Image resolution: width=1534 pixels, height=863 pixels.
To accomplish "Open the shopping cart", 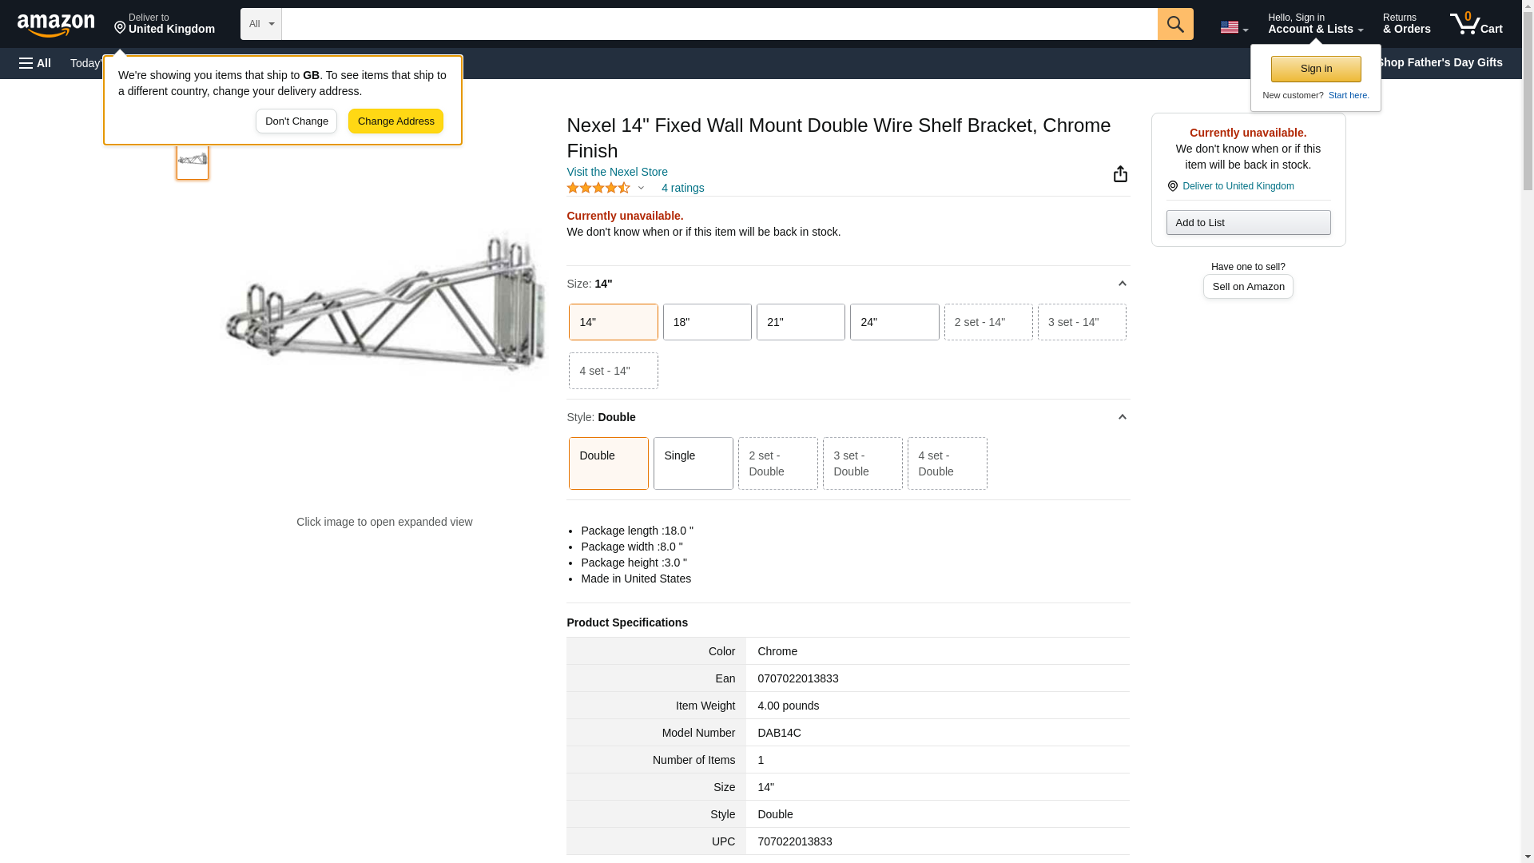I will 1476,24.
